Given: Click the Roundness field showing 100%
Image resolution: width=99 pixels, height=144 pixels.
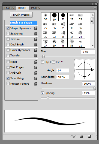Looking at the screenshot, I should coord(63,77).
